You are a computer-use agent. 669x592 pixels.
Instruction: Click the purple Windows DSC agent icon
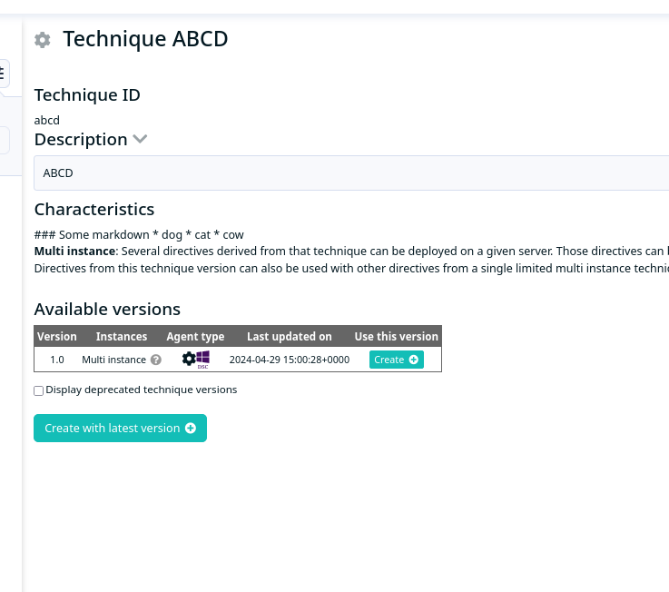click(x=202, y=360)
